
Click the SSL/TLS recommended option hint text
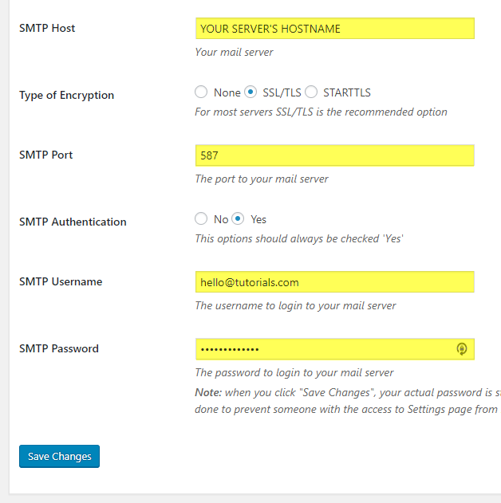[321, 112]
